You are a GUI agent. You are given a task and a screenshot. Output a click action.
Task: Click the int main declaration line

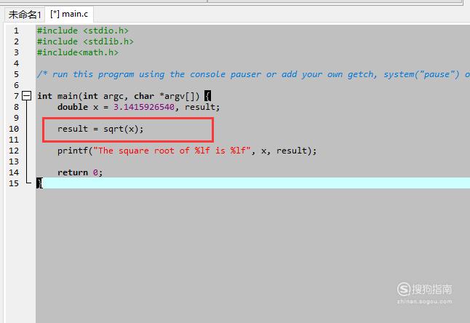pyautogui.click(x=124, y=96)
